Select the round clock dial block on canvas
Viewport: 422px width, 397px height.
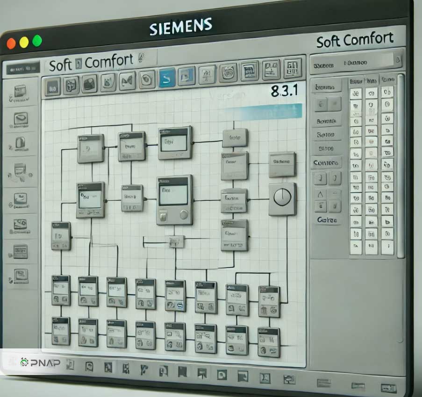[x=283, y=199]
